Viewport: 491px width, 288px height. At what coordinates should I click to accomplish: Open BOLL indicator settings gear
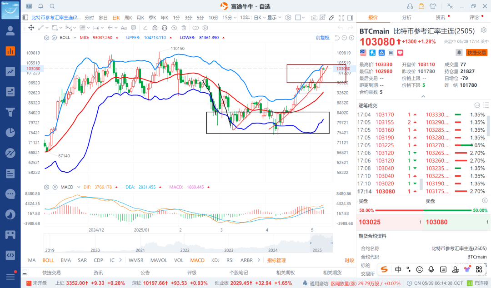(x=47, y=38)
